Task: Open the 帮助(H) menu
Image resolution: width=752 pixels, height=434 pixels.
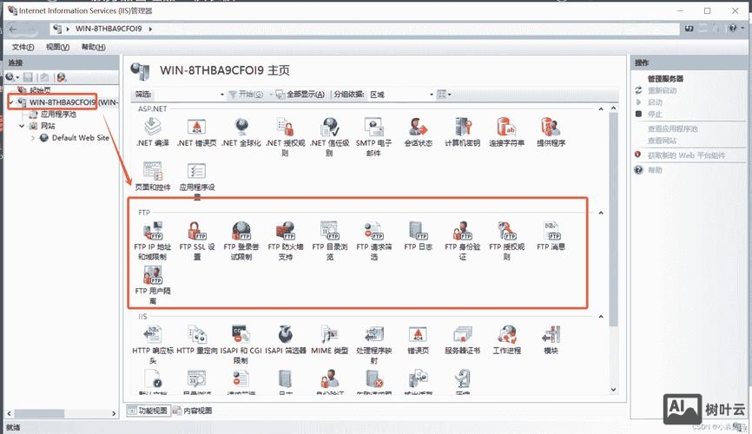Action: pyautogui.click(x=93, y=47)
